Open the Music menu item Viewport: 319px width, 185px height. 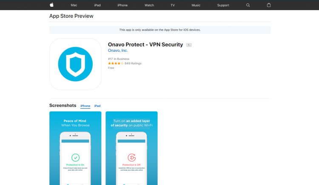click(196, 5)
